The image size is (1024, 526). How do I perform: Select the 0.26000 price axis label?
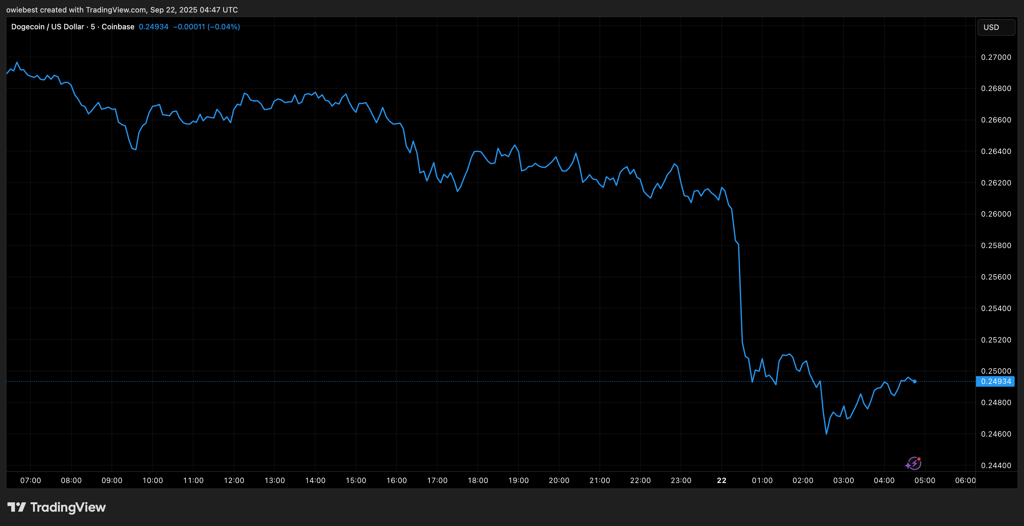coord(996,214)
